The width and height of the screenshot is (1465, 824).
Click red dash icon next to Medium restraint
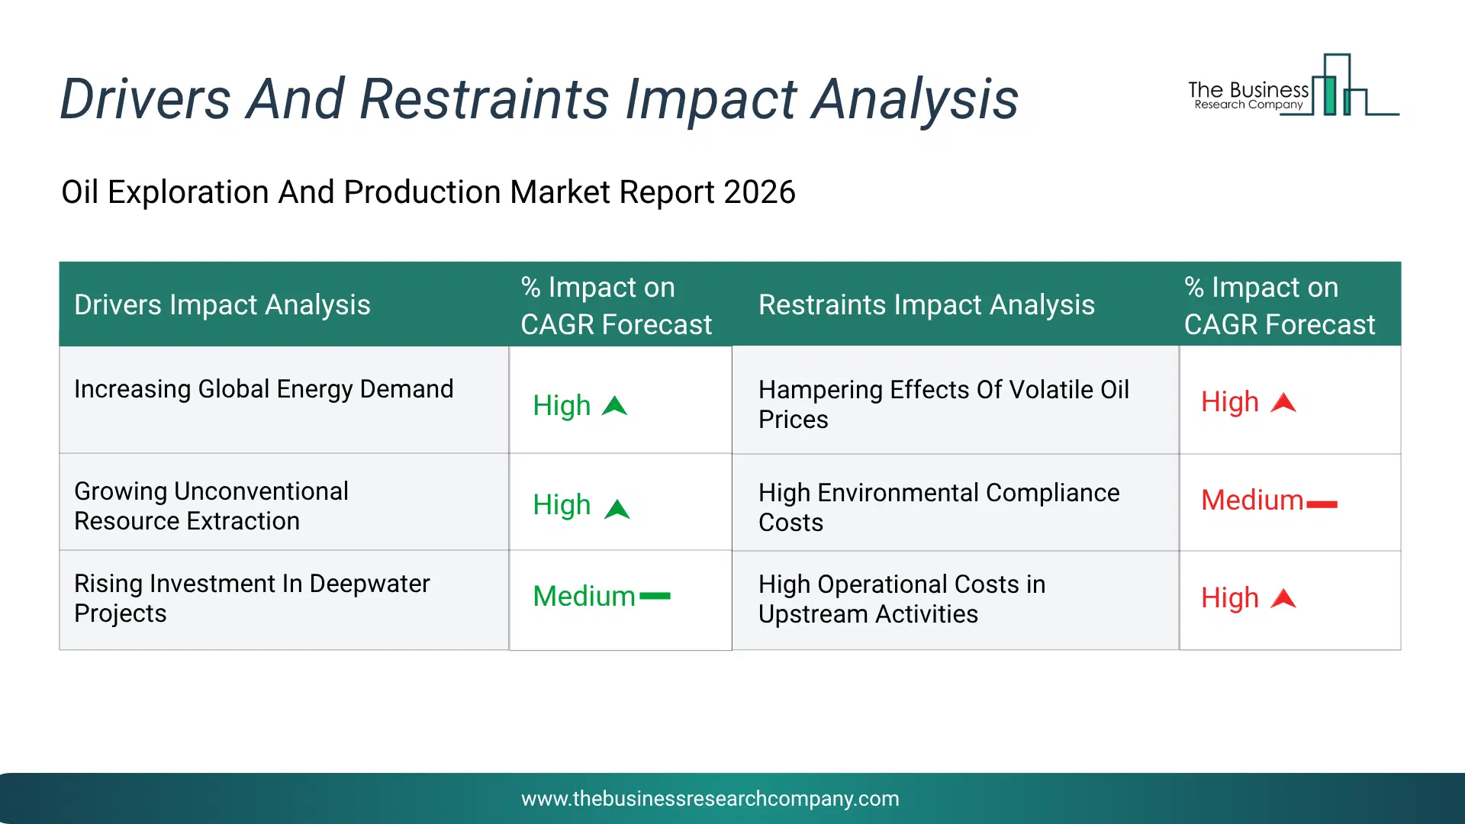point(1322,504)
